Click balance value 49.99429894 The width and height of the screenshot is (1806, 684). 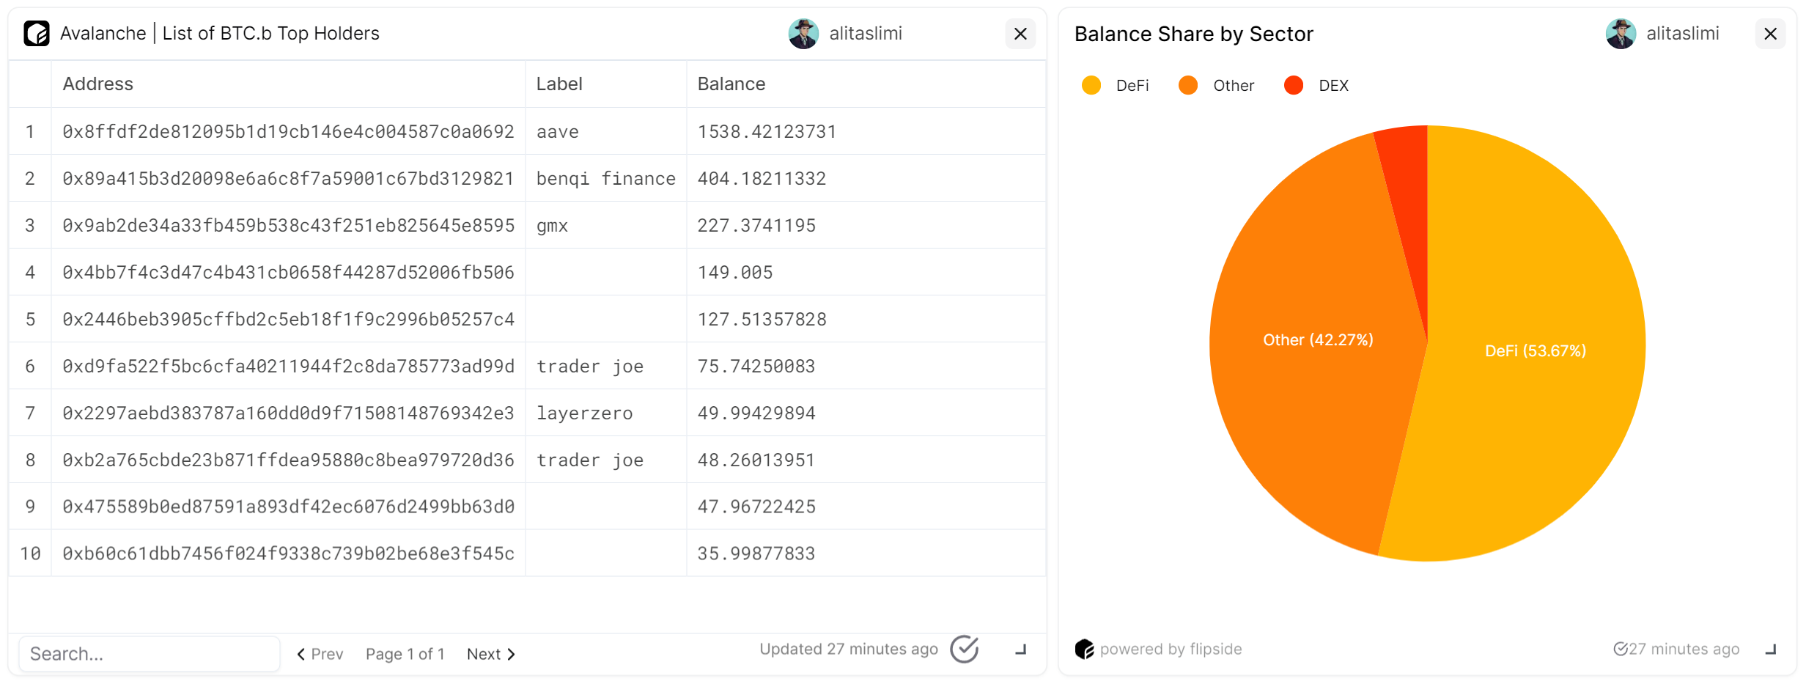pyautogui.click(x=756, y=413)
